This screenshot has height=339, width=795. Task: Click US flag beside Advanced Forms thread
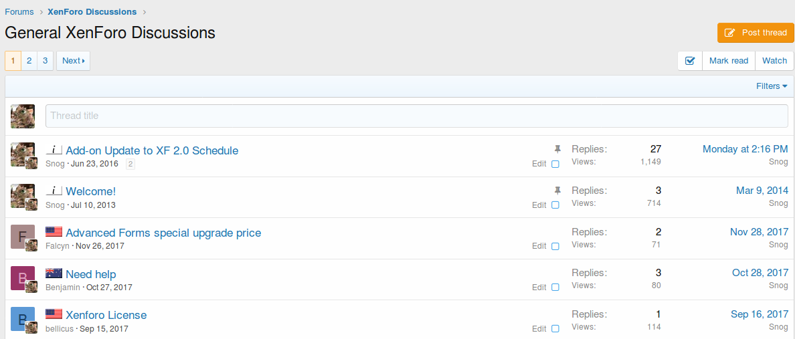click(x=54, y=232)
